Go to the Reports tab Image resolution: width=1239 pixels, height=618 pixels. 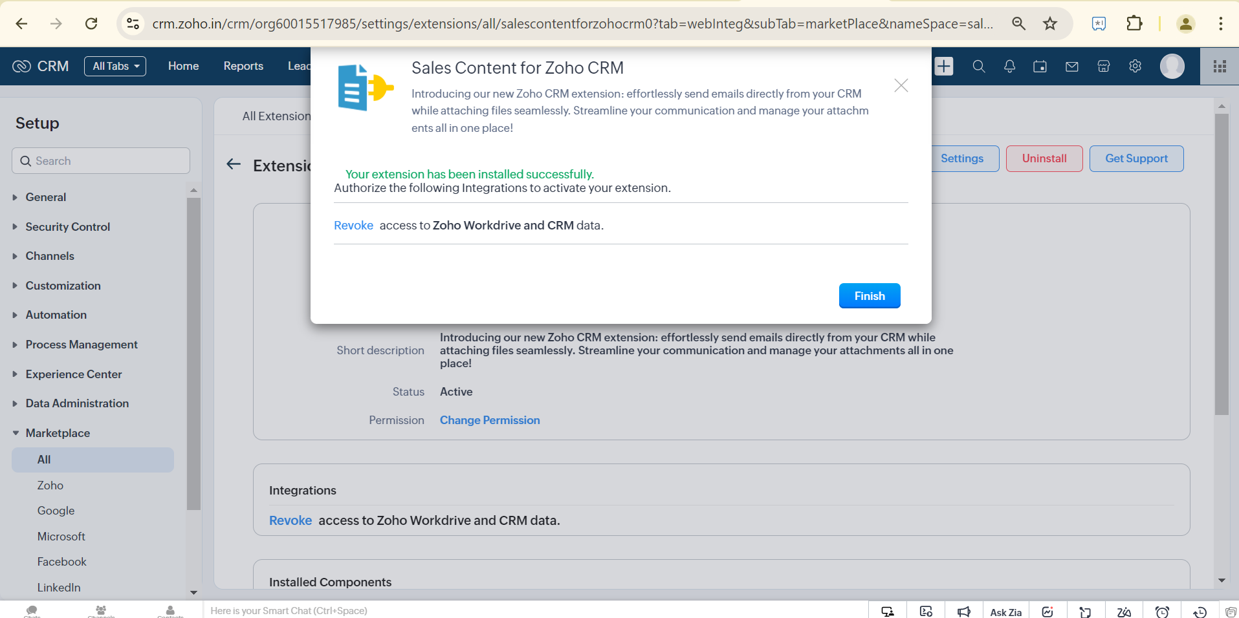click(x=243, y=66)
